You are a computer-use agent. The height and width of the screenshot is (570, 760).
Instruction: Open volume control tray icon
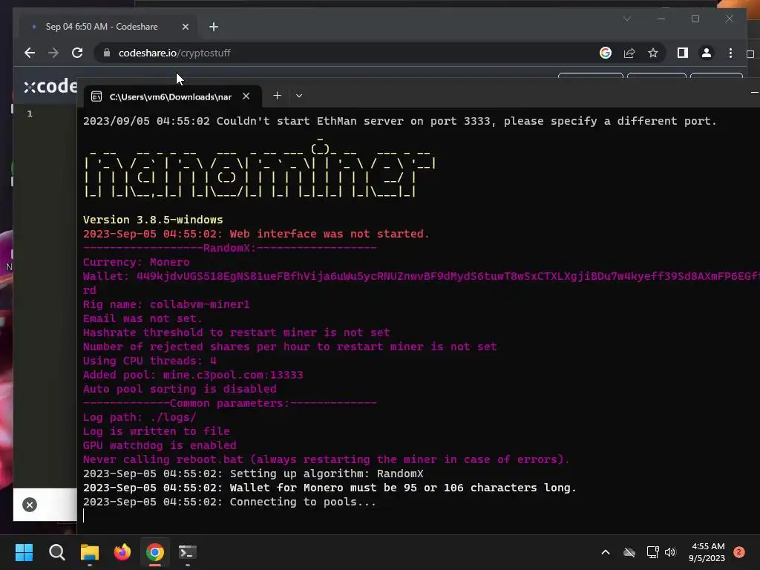click(670, 552)
